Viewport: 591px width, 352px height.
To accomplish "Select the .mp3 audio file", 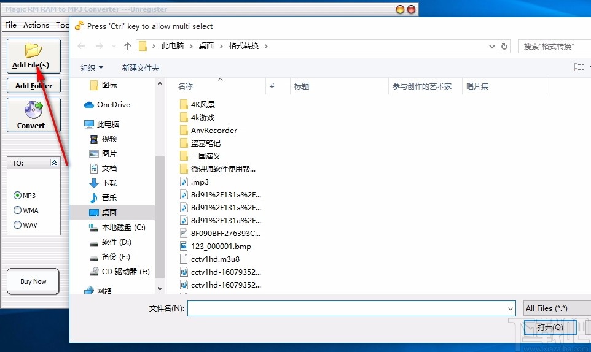I will coord(195,182).
